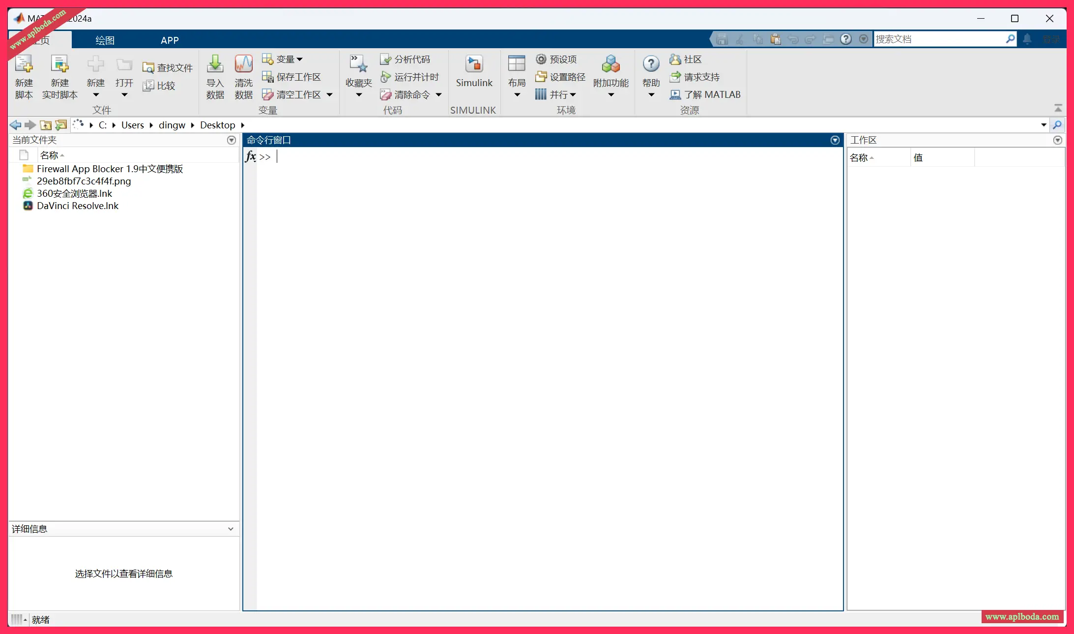Click the New Live Script (新建实时脚本) icon
Image resolution: width=1074 pixels, height=634 pixels.
pos(59,64)
